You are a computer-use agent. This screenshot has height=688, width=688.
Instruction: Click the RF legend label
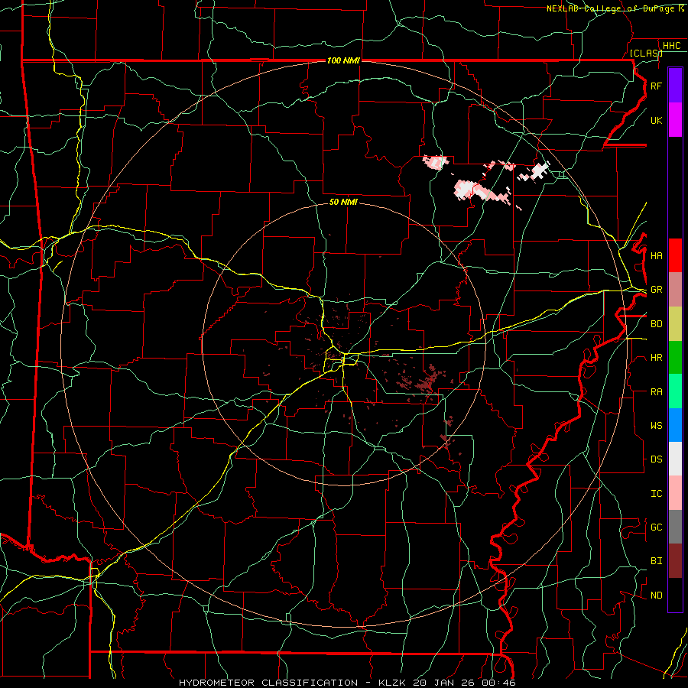click(656, 86)
